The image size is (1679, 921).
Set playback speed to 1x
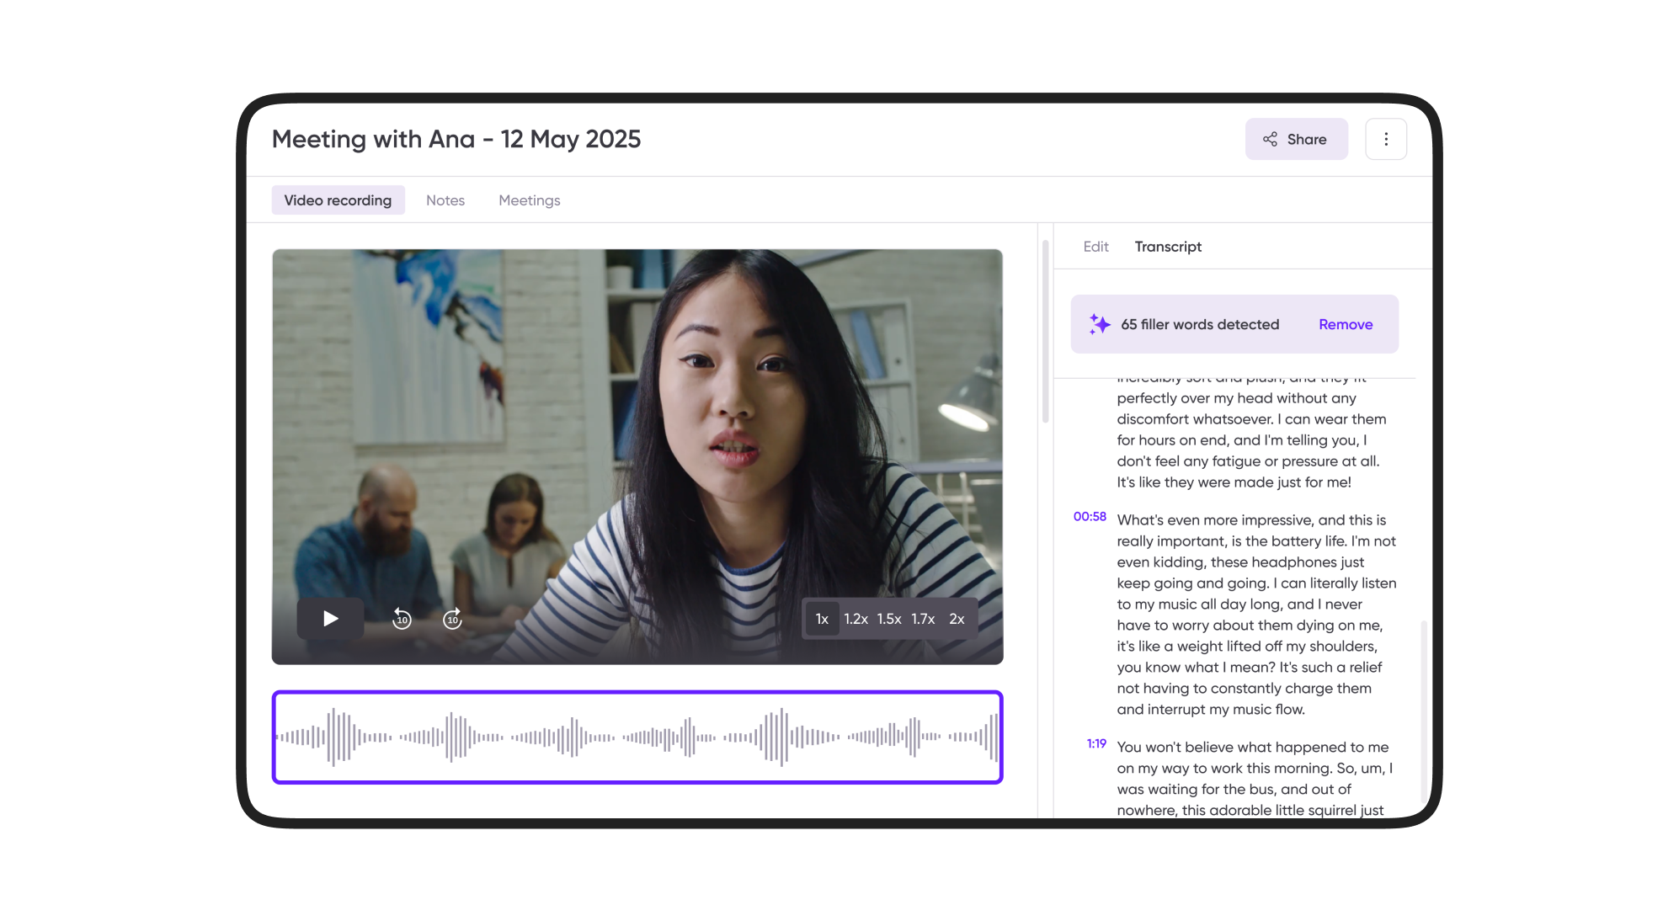(x=822, y=619)
